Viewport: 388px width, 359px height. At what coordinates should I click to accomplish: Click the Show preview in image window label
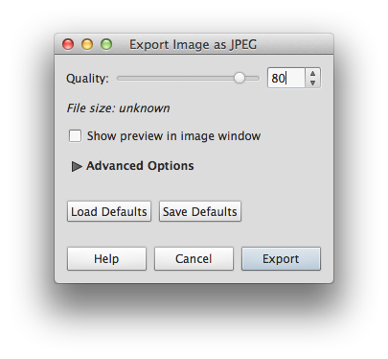coord(173,136)
